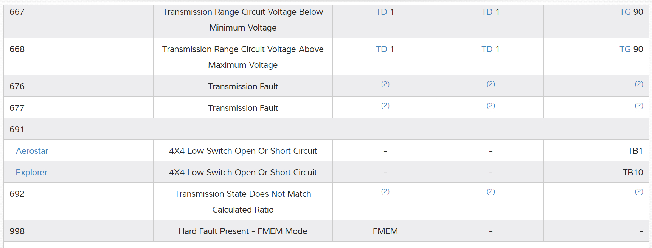Image resolution: width=652 pixels, height=248 pixels.
Task: Open rightmost (2) footnote in row 692
Action: click(639, 191)
